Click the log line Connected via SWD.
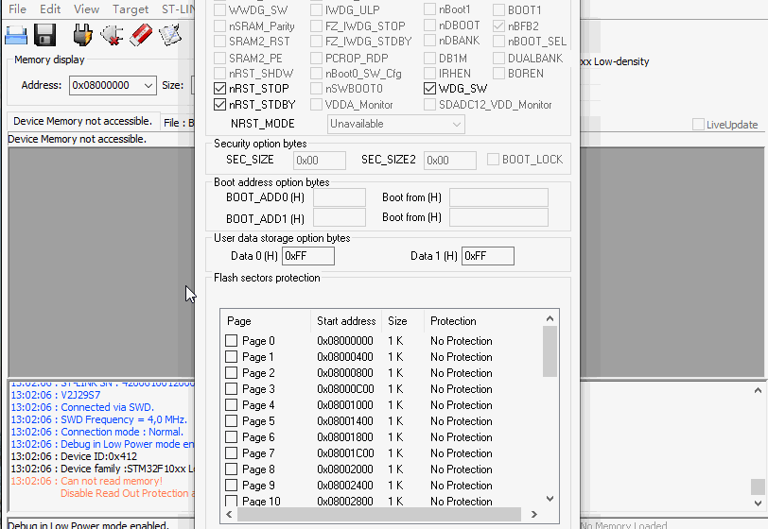Screen dimensions: 768x529 tap(82, 408)
